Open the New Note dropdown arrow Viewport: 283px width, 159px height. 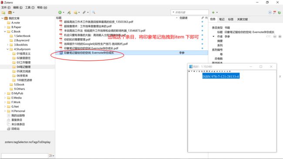pyautogui.click(x=79, y=13)
